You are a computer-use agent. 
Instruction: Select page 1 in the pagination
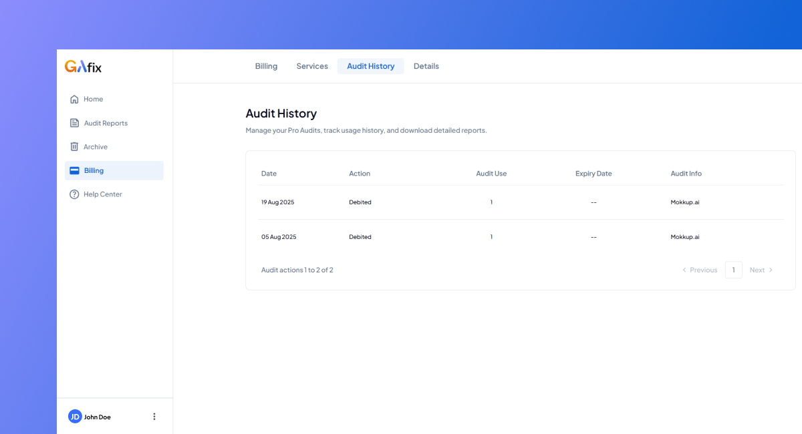pyautogui.click(x=734, y=270)
